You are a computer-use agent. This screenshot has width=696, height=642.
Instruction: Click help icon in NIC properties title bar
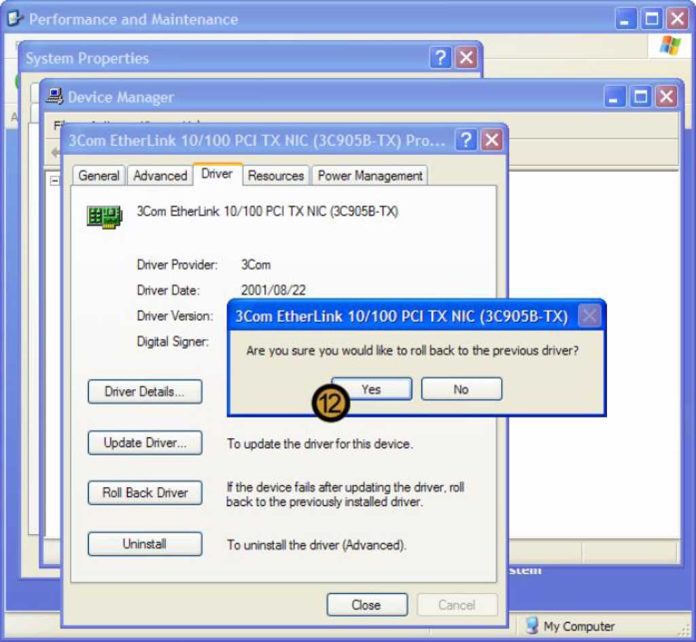466,140
